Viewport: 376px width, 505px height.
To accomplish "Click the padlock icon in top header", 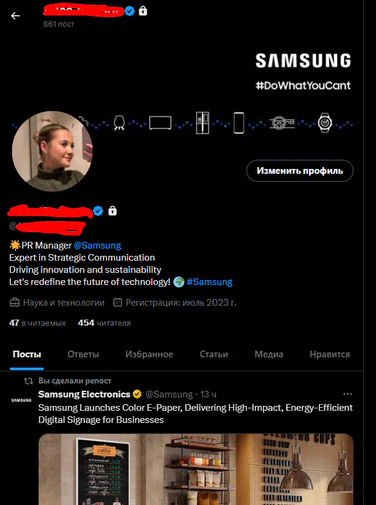I will pyautogui.click(x=143, y=12).
